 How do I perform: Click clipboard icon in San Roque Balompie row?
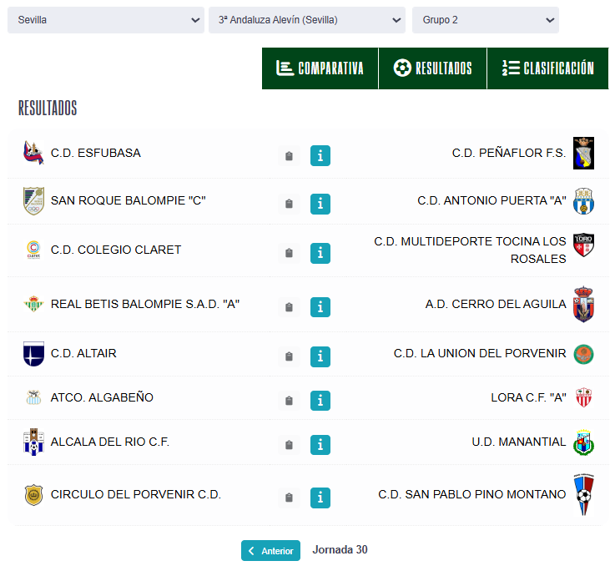[x=289, y=204]
